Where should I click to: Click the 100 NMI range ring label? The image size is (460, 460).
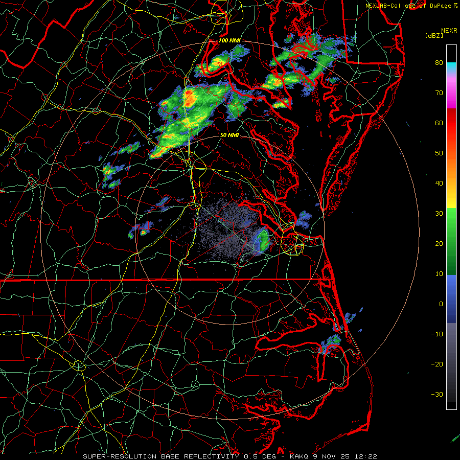[x=229, y=40]
